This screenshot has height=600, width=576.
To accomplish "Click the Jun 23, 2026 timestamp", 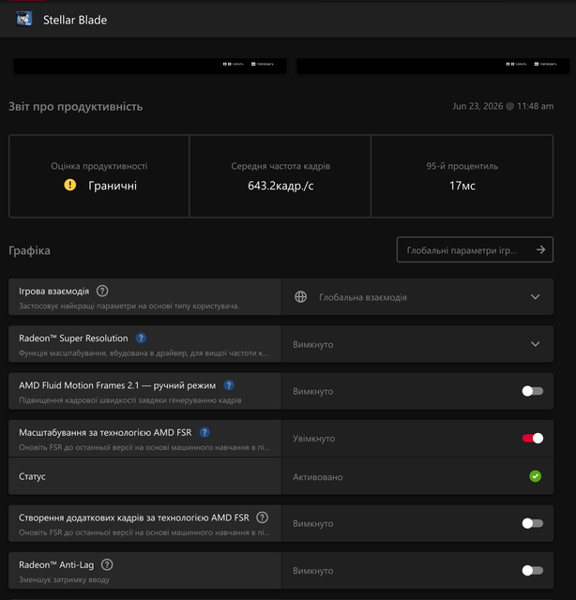I will pos(503,106).
